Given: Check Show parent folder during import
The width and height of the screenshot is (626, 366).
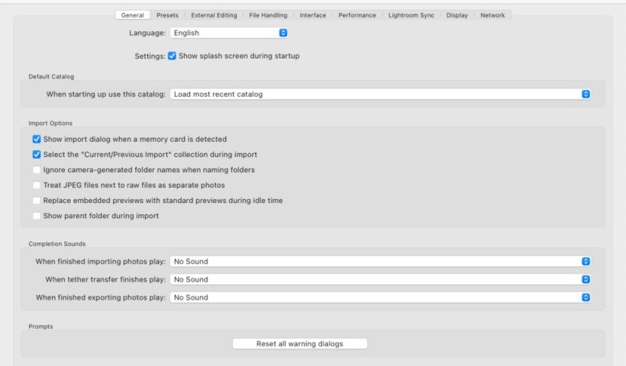Looking at the screenshot, I should 37,216.
